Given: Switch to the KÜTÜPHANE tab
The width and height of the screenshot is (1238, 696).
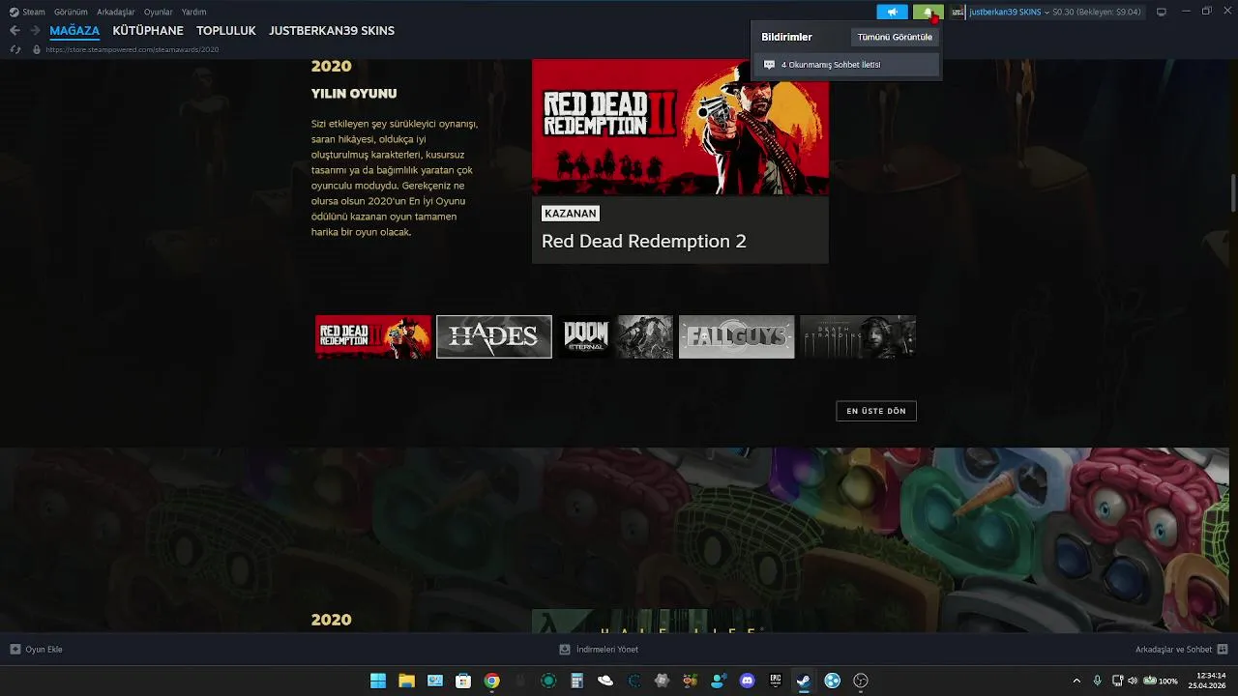Looking at the screenshot, I should (148, 31).
